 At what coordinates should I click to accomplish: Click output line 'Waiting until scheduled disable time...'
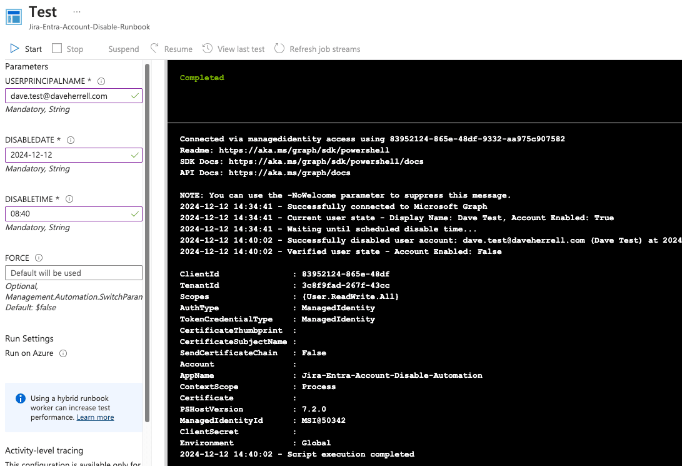tap(328, 229)
